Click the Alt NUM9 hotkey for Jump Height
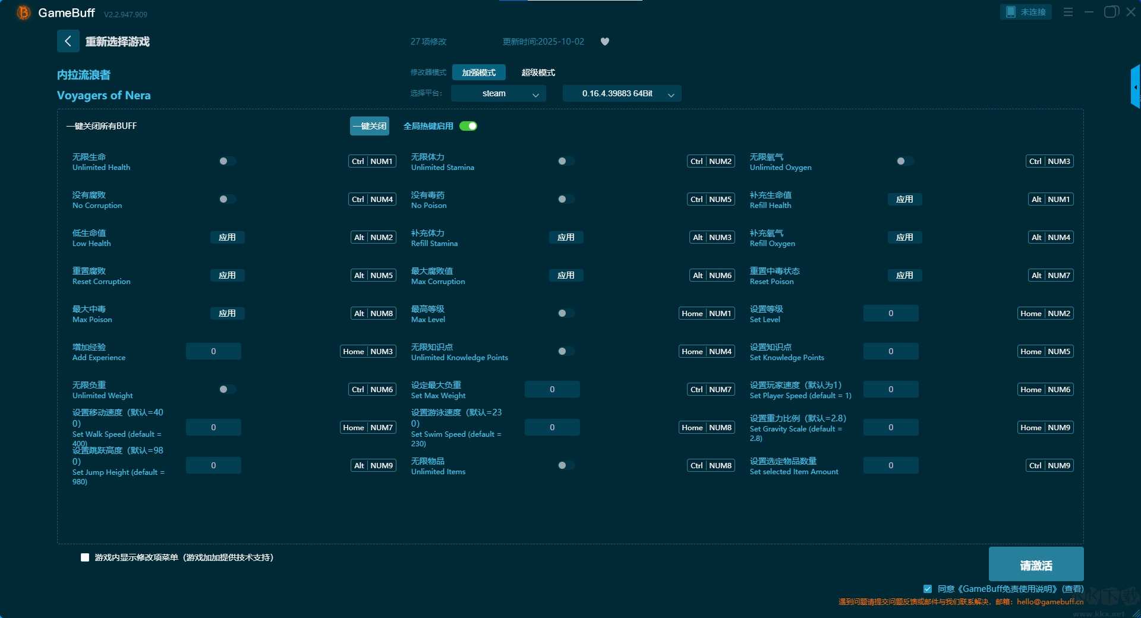 click(373, 465)
